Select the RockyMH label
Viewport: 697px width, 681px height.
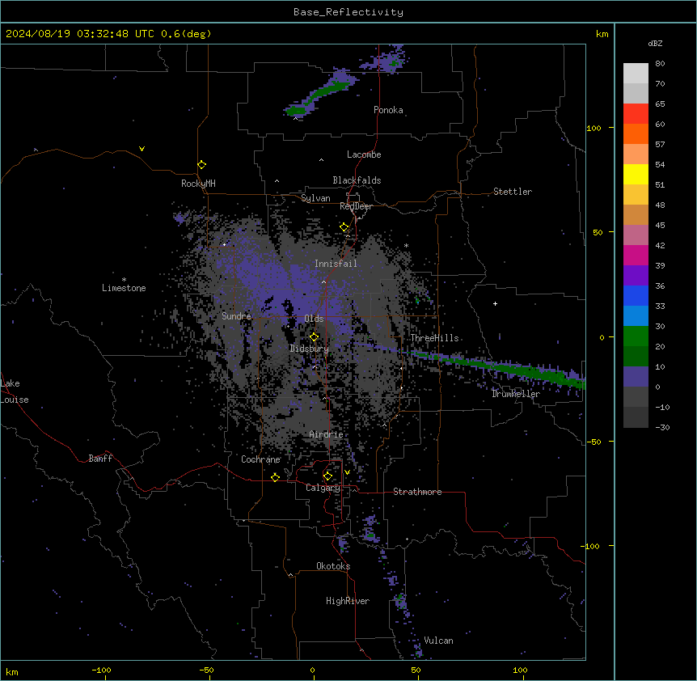(198, 184)
